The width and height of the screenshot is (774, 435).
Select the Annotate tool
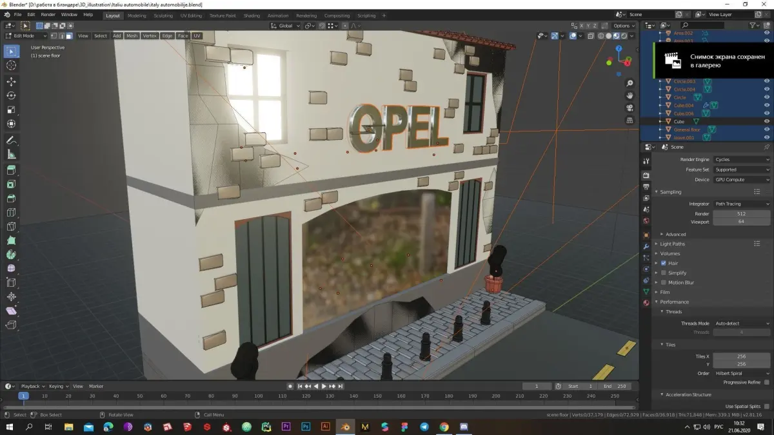tap(11, 140)
